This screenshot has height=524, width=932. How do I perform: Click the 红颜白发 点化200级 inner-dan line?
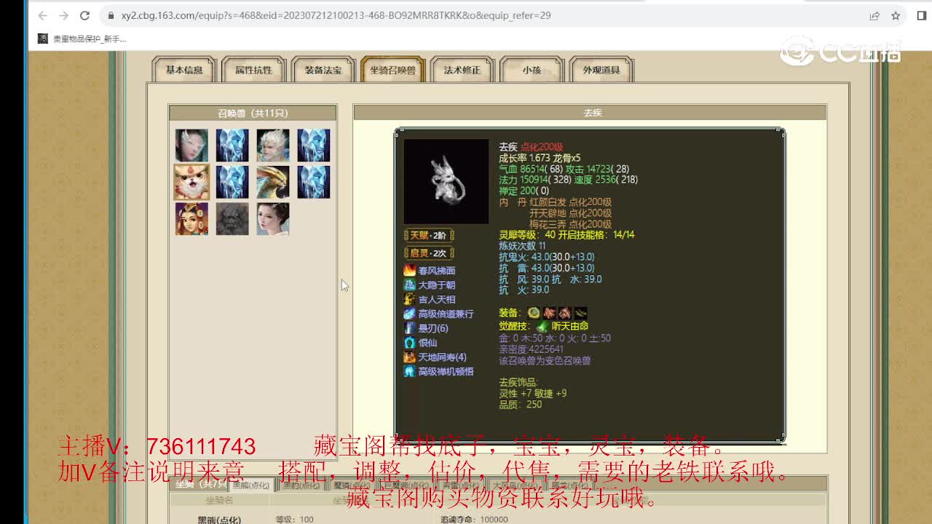point(570,202)
